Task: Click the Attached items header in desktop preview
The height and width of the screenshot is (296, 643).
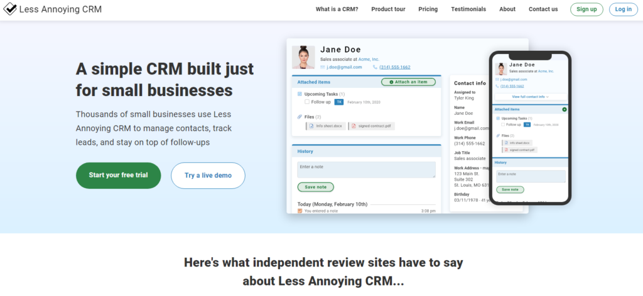Action: click(x=314, y=82)
